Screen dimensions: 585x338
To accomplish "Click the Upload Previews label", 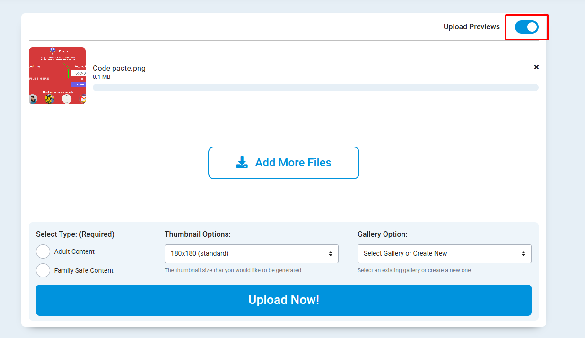I will (x=471, y=26).
